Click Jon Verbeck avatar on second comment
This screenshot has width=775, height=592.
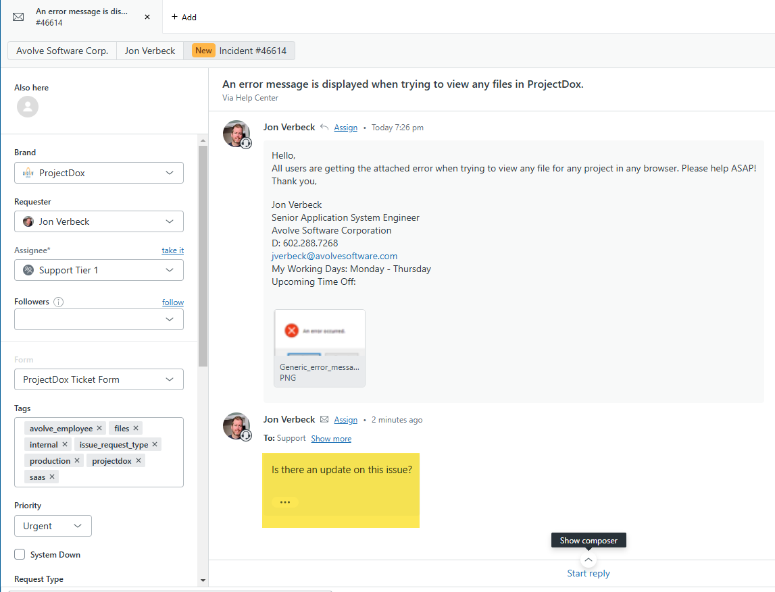tap(236, 426)
